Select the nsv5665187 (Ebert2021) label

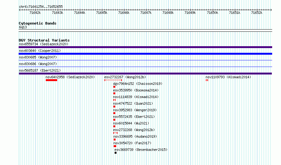[x=40, y=70]
